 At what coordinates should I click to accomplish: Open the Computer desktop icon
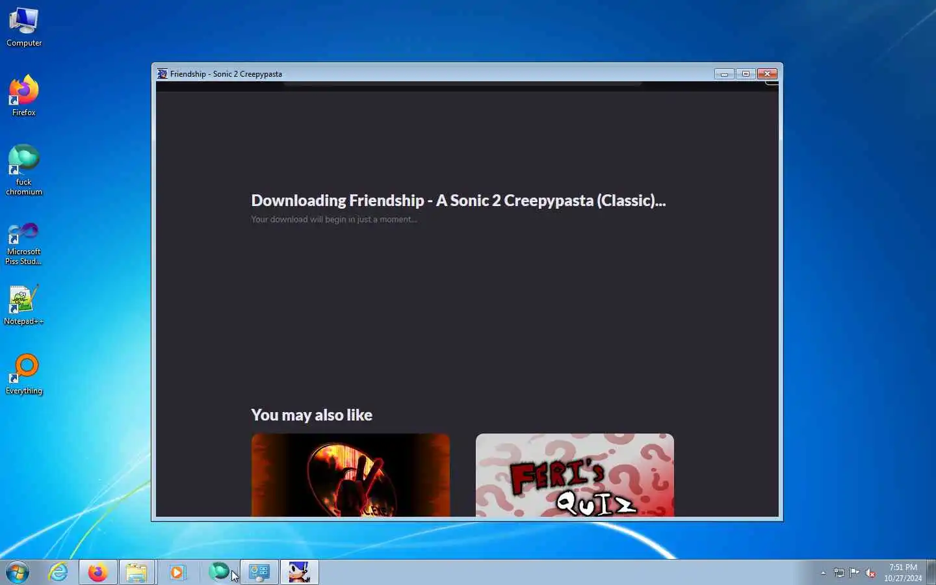(24, 27)
